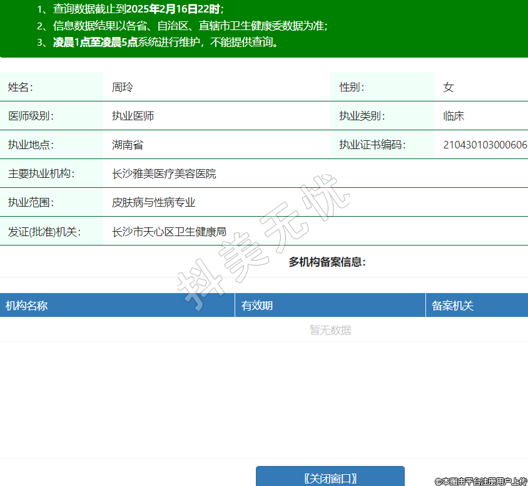
Task: Click the 关闭窗口 button
Action: point(330,478)
